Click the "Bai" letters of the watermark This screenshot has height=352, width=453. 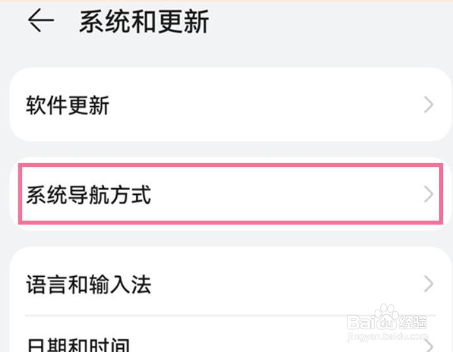pos(362,322)
